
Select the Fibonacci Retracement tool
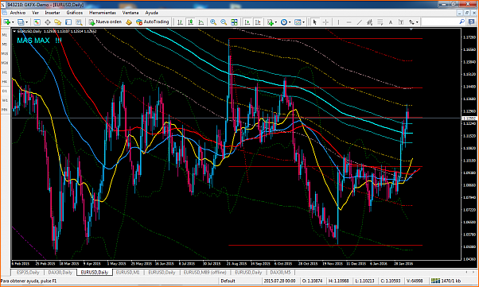[x=380, y=22]
